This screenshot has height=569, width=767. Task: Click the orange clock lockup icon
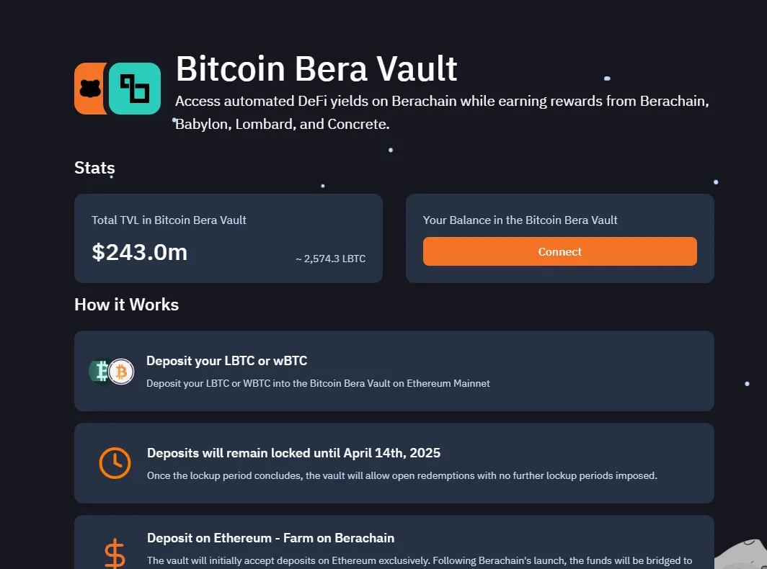(x=115, y=463)
